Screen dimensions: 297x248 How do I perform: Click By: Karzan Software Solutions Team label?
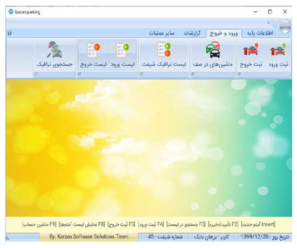[x=89, y=237]
